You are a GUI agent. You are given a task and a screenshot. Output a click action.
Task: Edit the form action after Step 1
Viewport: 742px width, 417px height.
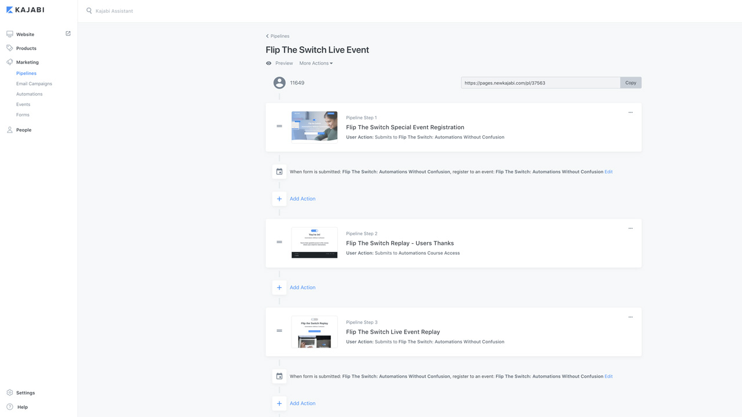click(609, 172)
